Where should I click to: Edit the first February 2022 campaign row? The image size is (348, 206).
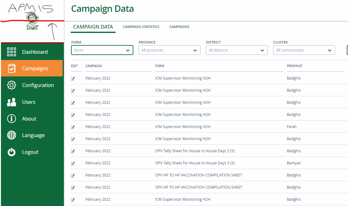point(74,78)
